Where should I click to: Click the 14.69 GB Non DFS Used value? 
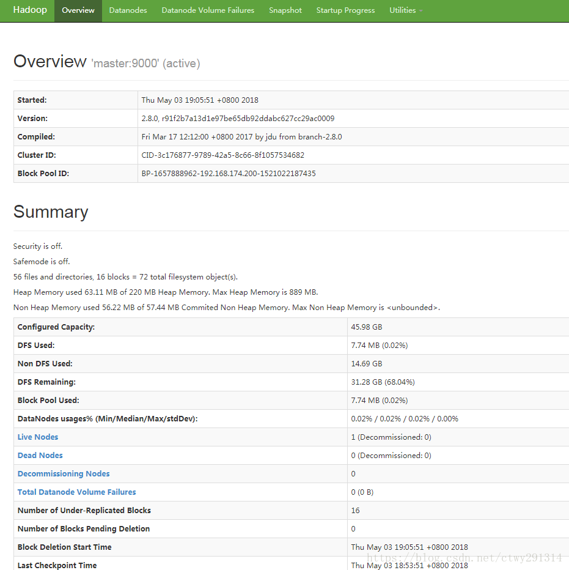[x=367, y=363]
